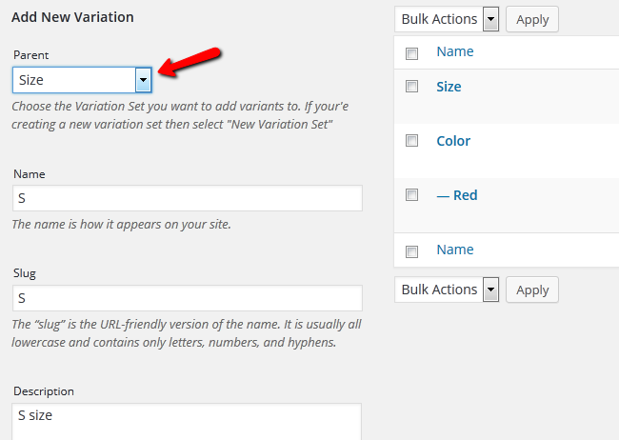Click the Slug field label
The height and width of the screenshot is (440, 619).
(25, 273)
